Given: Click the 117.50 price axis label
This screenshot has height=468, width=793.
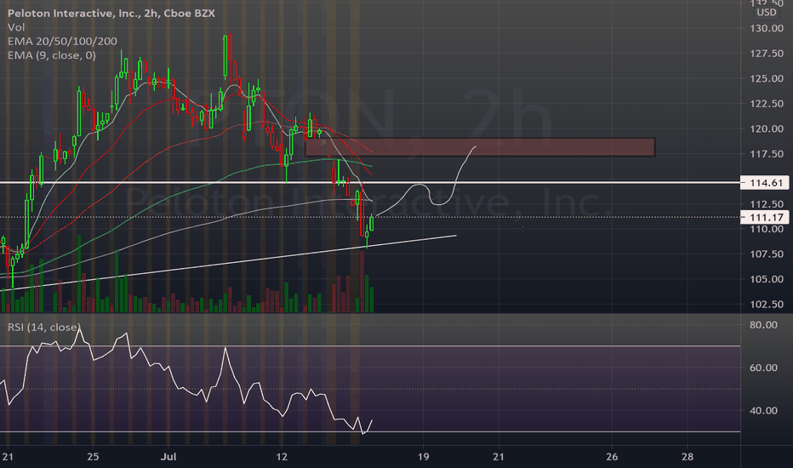Looking at the screenshot, I should pos(766,154).
